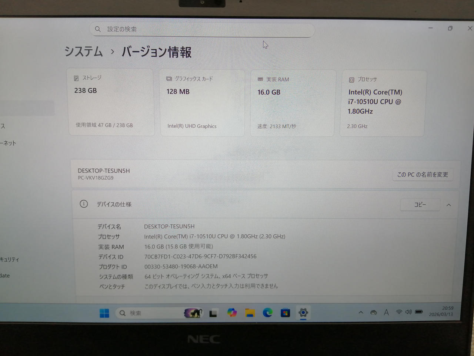
Task: Open File Explorer from the taskbar
Action: coord(250,313)
